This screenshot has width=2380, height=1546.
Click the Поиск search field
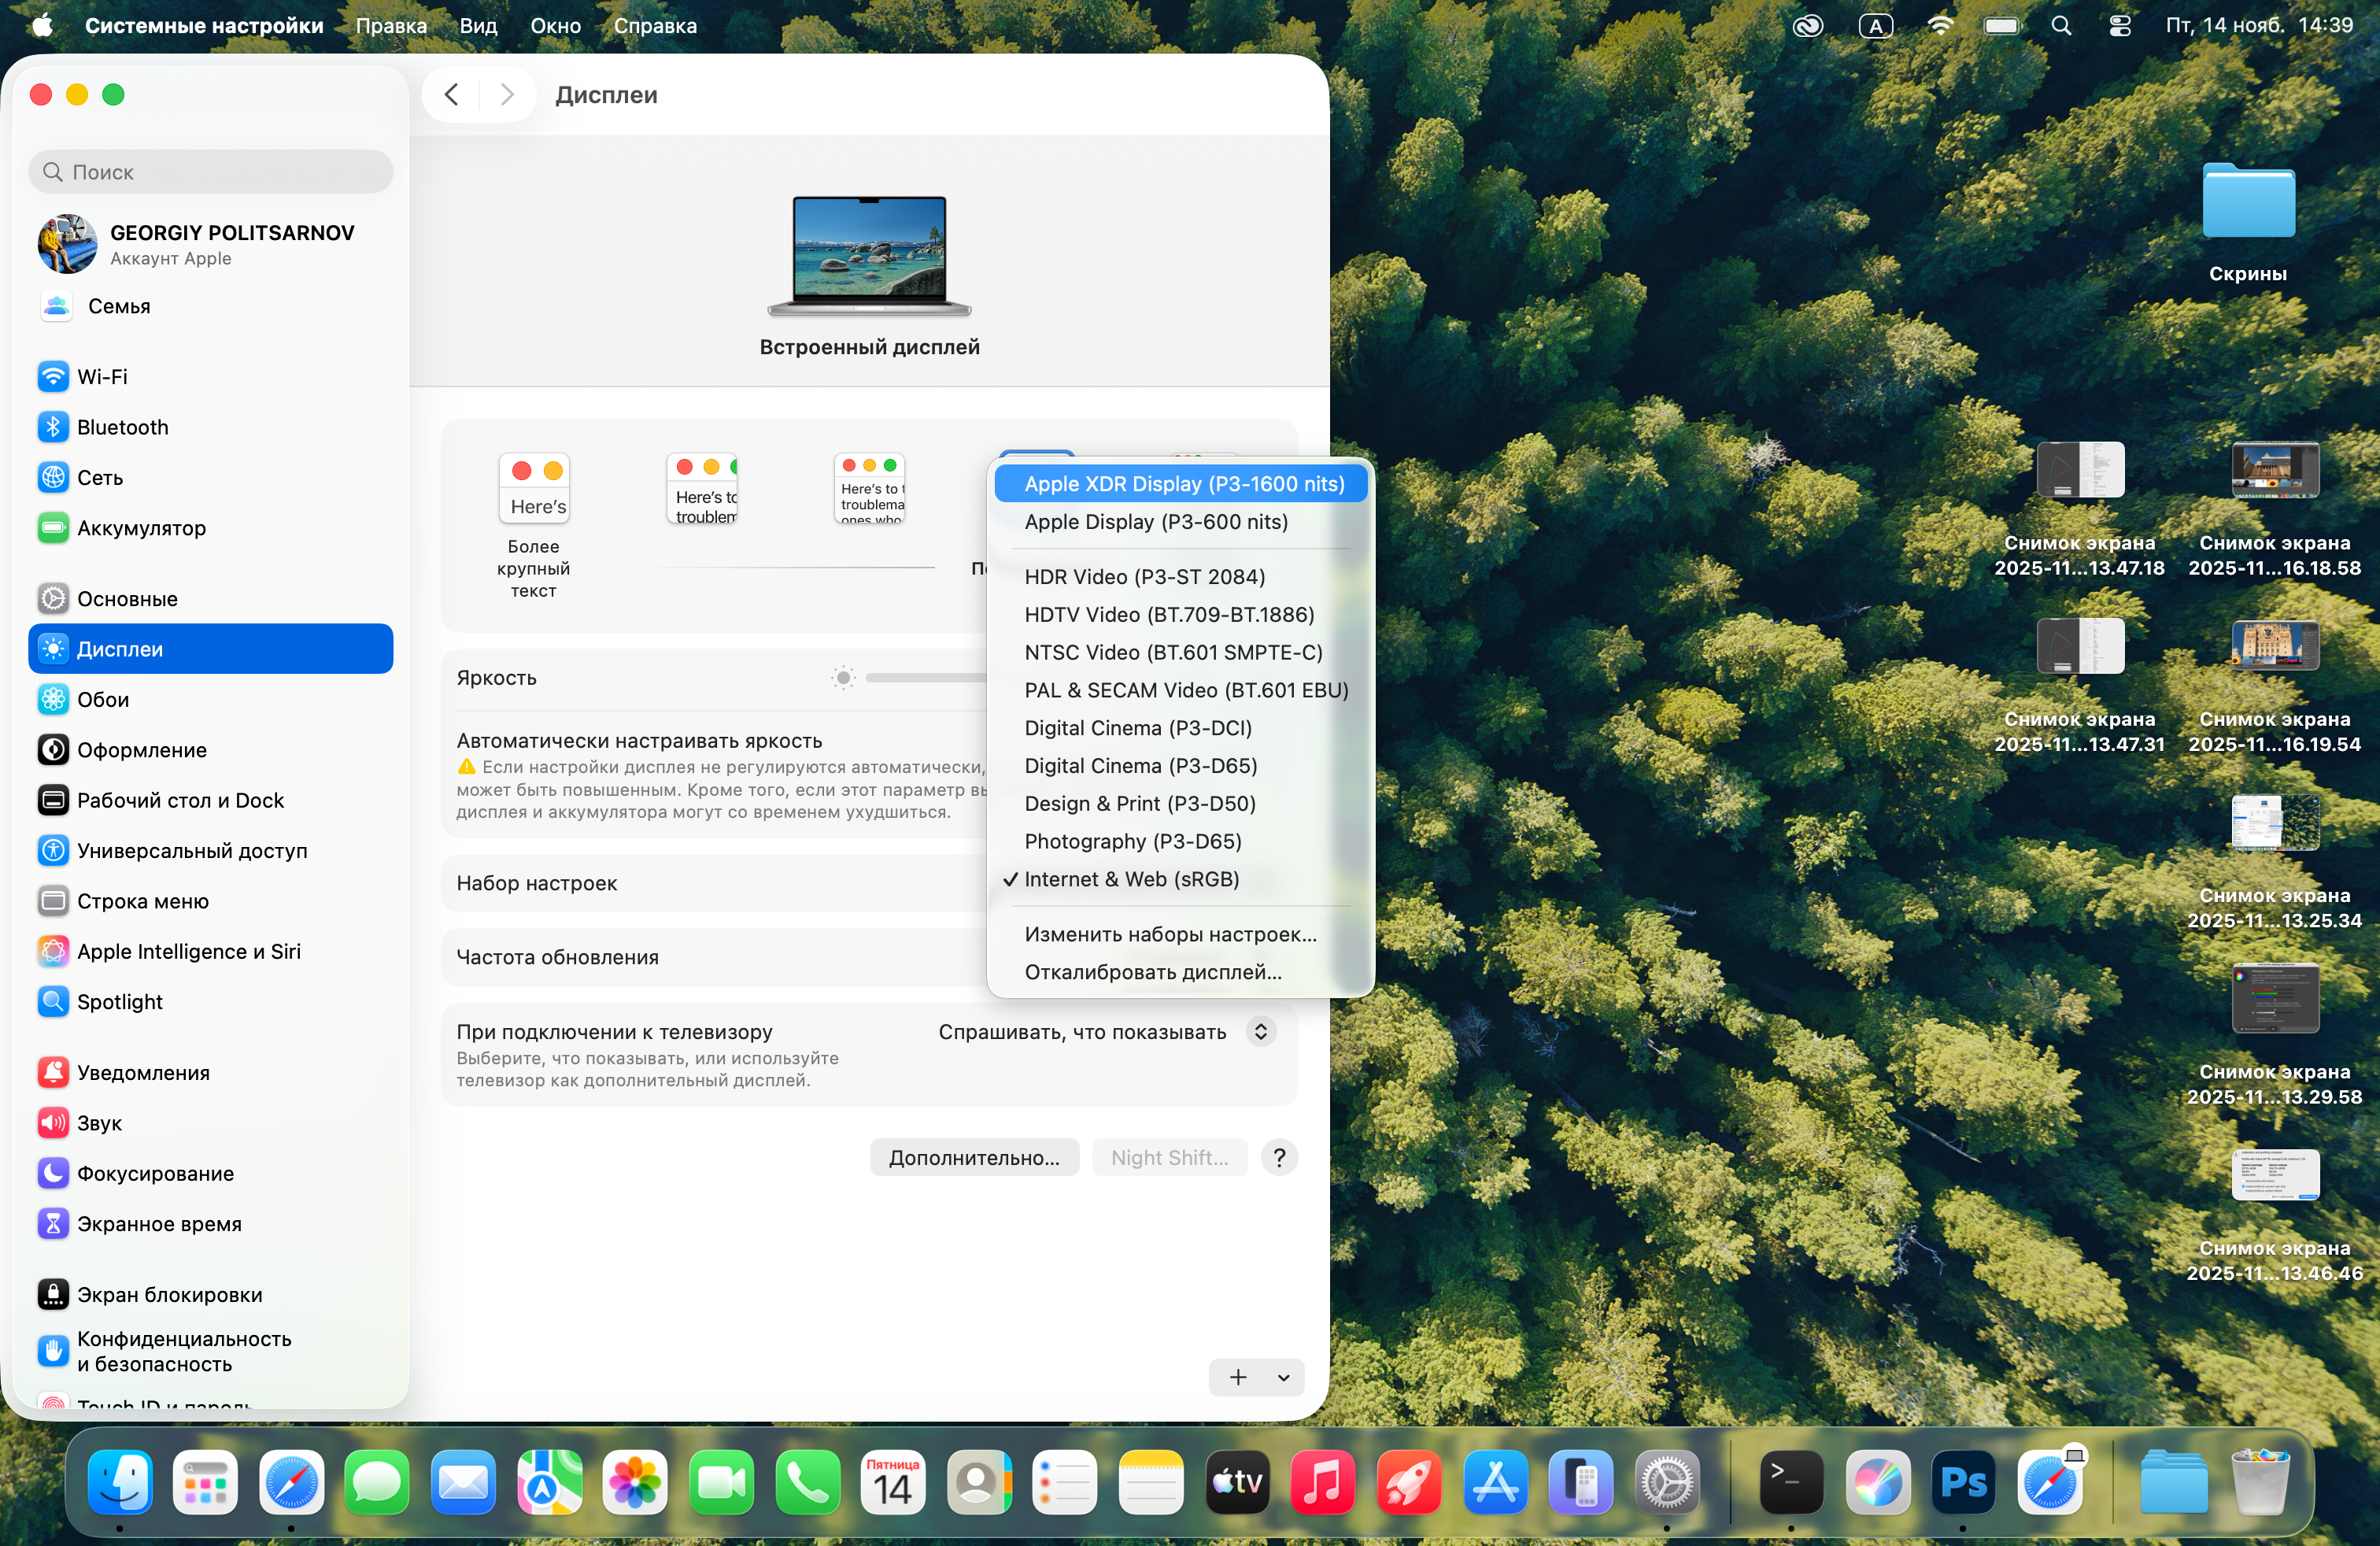pyautogui.click(x=212, y=172)
